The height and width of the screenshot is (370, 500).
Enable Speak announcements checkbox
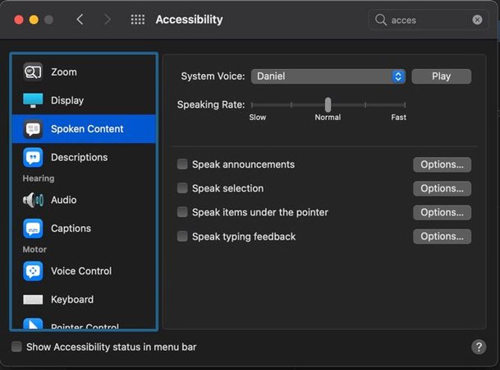pyautogui.click(x=182, y=164)
